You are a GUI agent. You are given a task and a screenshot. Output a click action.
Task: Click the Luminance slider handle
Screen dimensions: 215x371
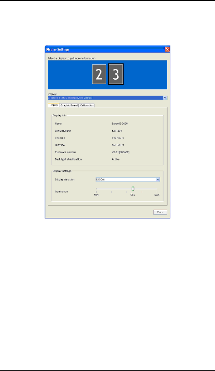tap(133, 189)
